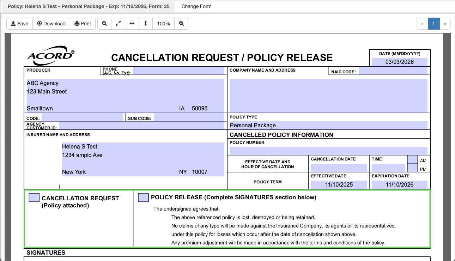
Task: Click the Save button
Action: (x=20, y=24)
